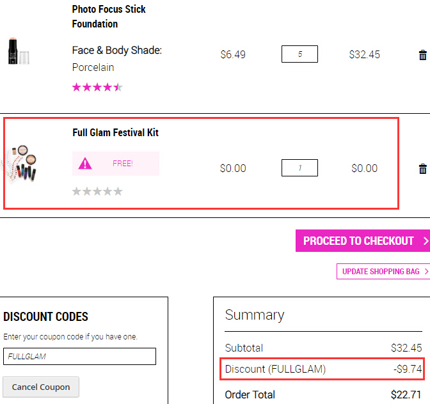
Task: Select the Festival Kit quantity box showing 1
Action: (299, 167)
